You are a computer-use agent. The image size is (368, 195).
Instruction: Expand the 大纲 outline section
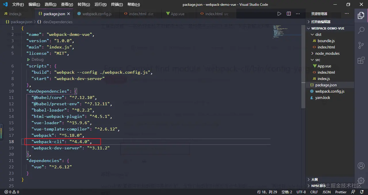click(315, 180)
